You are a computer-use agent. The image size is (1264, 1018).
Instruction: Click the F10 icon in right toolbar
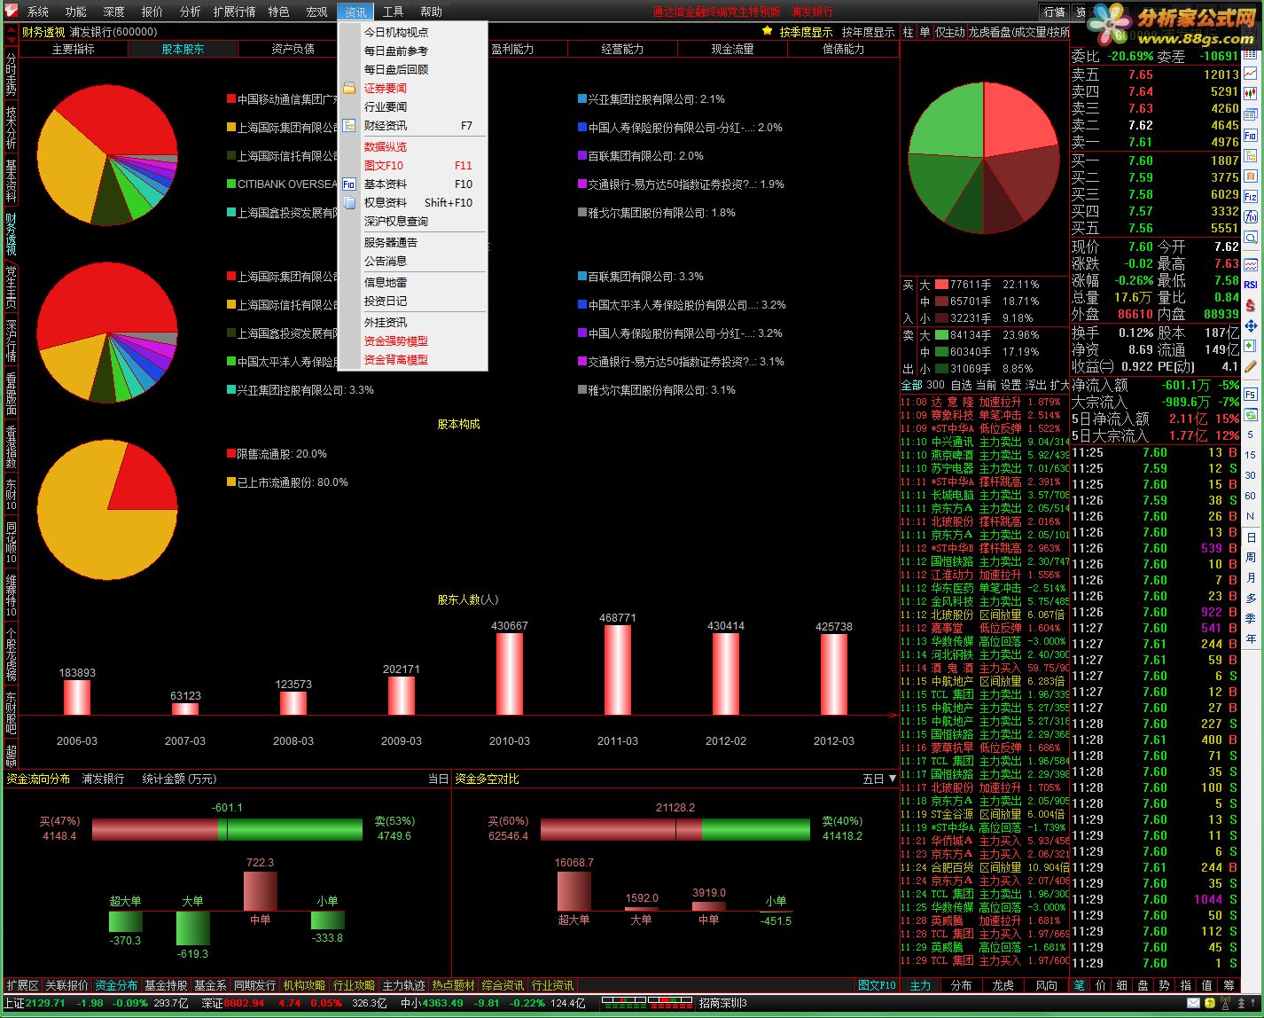pos(1251,136)
